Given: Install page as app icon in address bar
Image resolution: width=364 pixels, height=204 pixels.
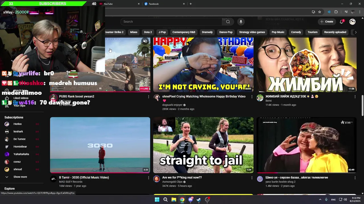Looking at the screenshot, I should (x=313, y=12).
